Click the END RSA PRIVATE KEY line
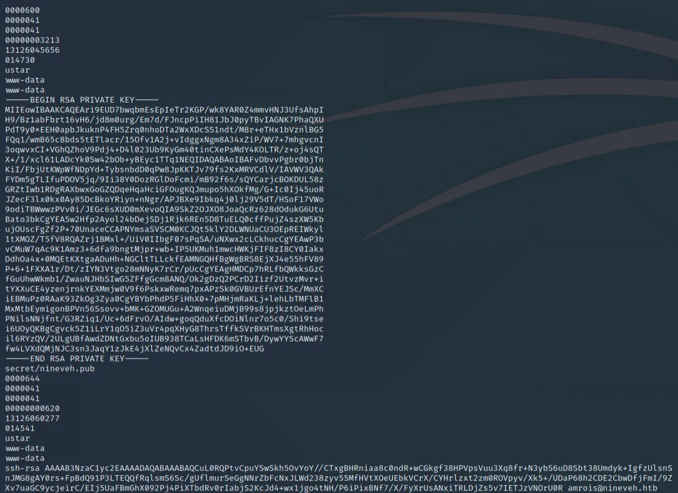Image resolution: width=678 pixels, height=493 pixels. point(77,359)
